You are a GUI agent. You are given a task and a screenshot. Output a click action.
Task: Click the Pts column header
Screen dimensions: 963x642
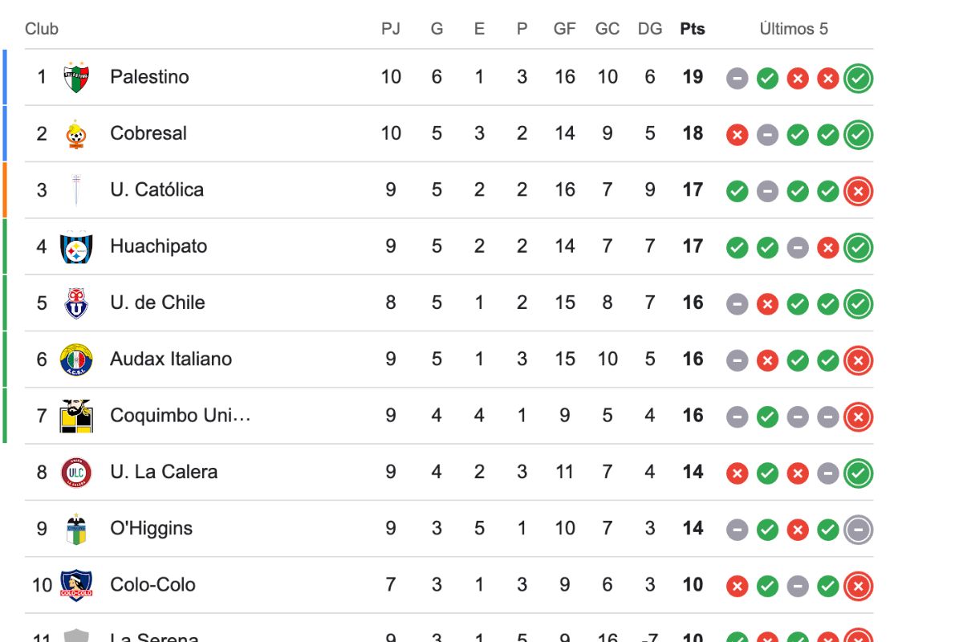[x=693, y=29]
